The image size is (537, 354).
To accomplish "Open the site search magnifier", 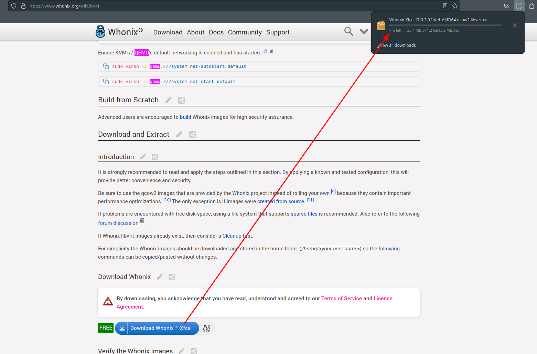I will point(348,32).
